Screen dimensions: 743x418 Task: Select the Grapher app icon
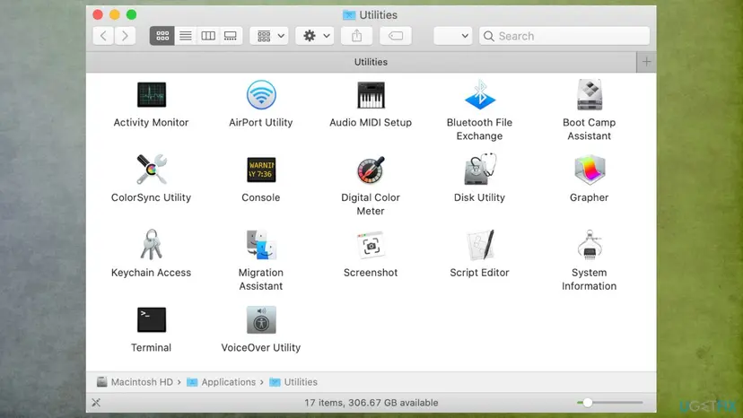tap(590, 170)
